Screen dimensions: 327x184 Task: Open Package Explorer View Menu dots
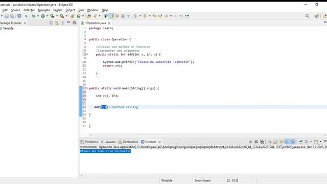point(62,23)
